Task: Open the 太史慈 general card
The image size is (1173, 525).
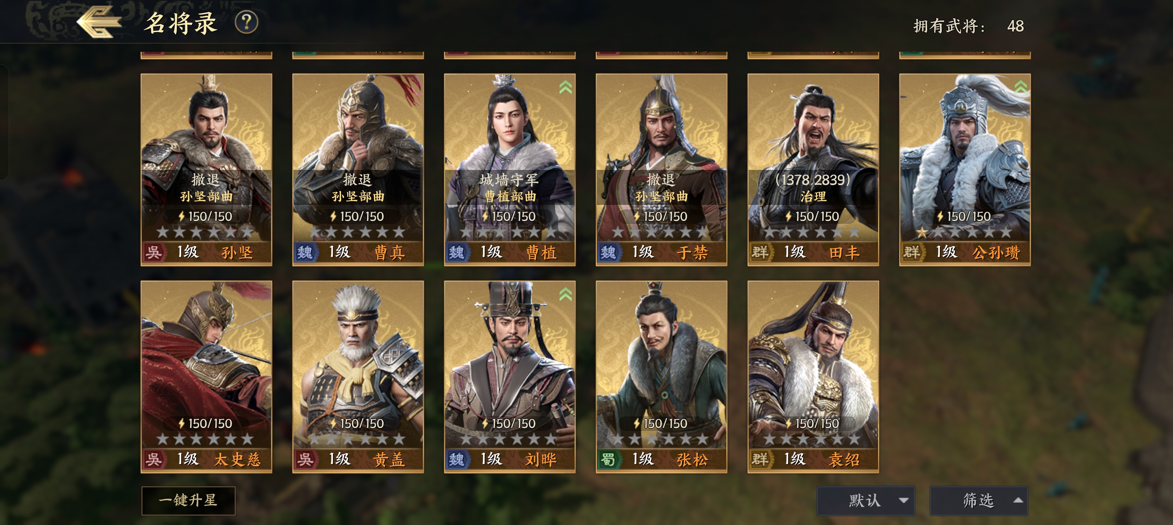Action: [206, 377]
